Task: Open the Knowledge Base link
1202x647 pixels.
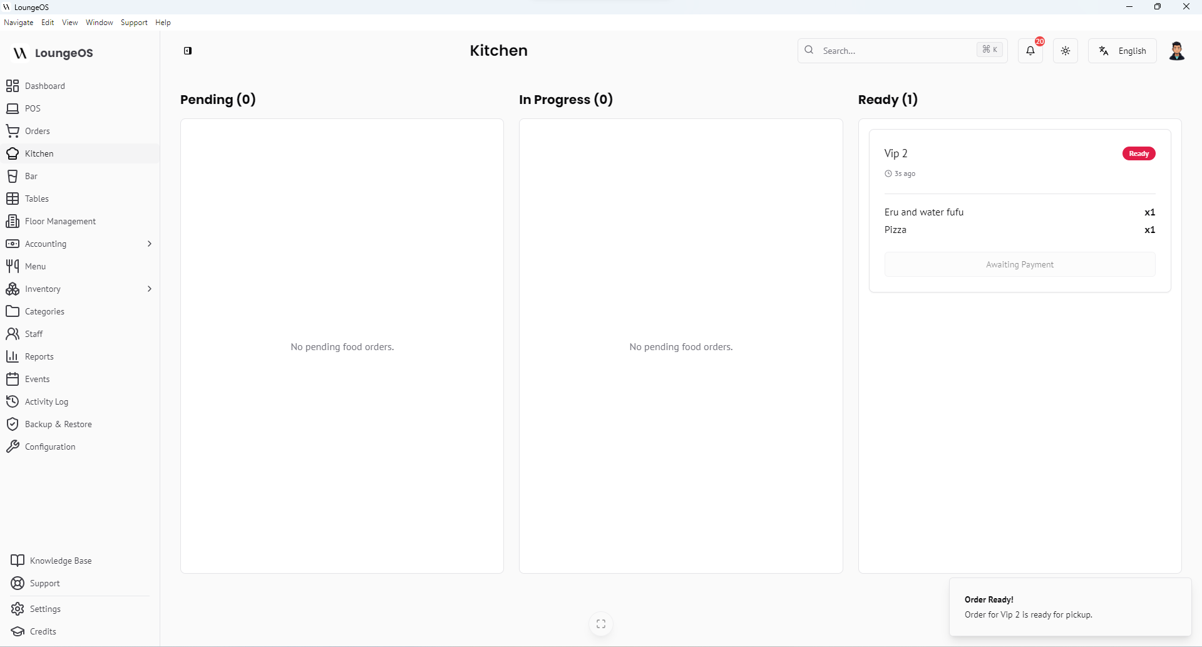Action: tap(61, 561)
